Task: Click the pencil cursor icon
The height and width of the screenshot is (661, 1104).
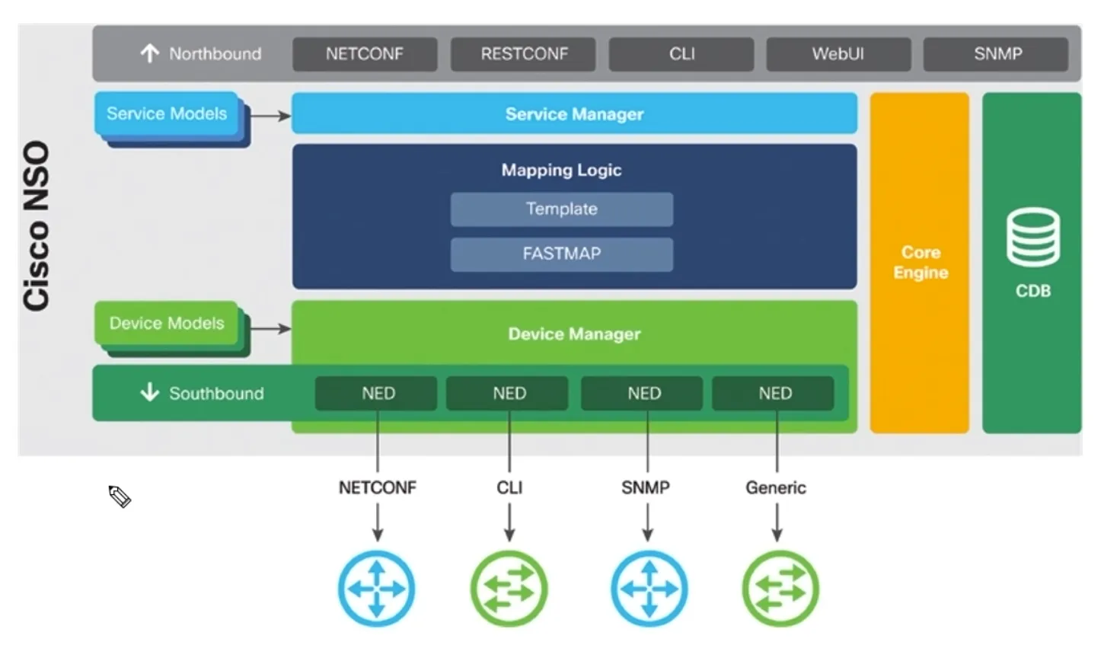Action: pyautogui.click(x=120, y=497)
